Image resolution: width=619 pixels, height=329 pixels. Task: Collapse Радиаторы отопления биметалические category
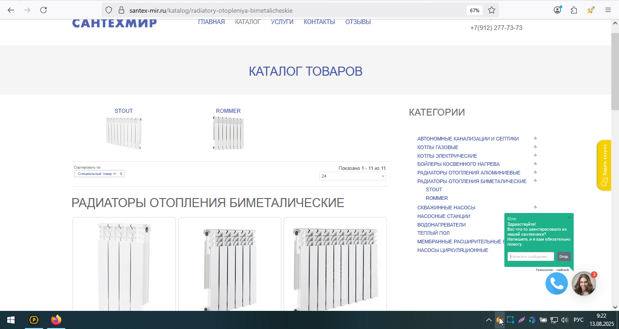(535, 181)
